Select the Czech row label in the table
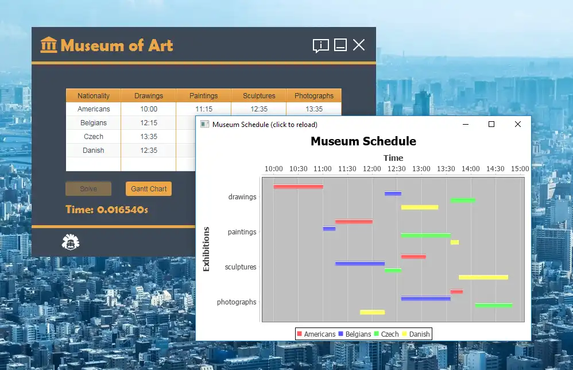The height and width of the screenshot is (370, 573). coord(94,136)
